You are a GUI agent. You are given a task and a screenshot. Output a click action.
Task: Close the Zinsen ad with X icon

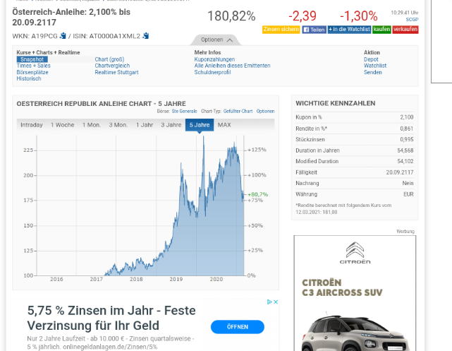pyautogui.click(x=276, y=302)
